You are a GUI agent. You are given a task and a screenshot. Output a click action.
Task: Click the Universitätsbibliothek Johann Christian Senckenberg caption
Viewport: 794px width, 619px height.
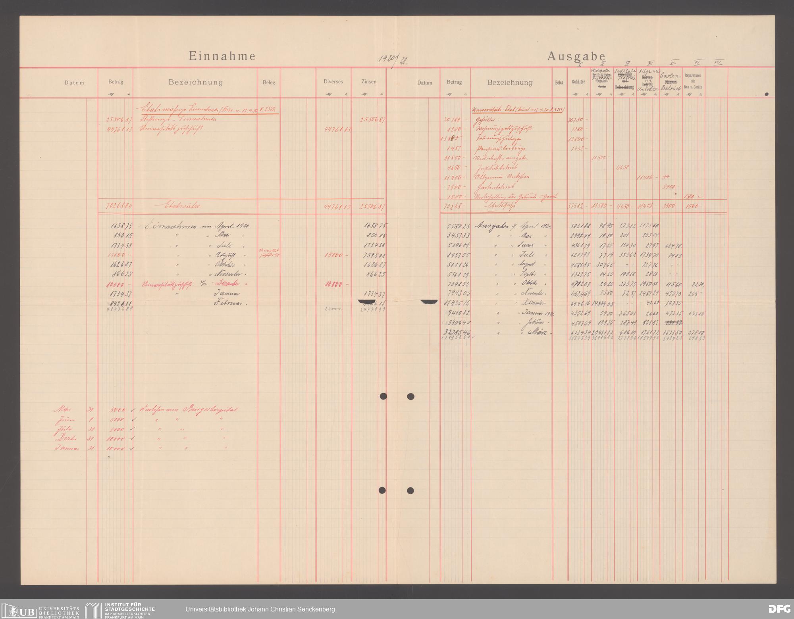[x=260, y=609]
